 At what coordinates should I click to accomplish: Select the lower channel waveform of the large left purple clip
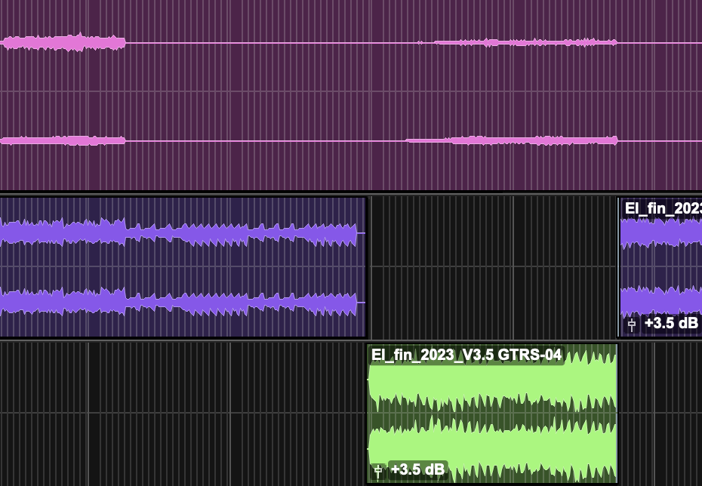click(x=179, y=302)
